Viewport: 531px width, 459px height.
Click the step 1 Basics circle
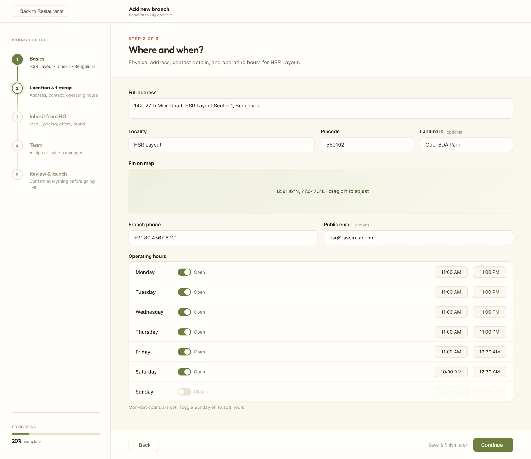pyautogui.click(x=17, y=59)
